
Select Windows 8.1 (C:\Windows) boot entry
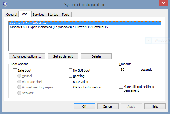pyautogui.click(x=85, y=23)
